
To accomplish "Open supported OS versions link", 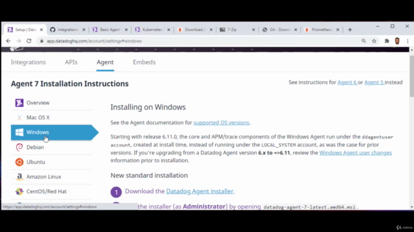I will (221, 122).
